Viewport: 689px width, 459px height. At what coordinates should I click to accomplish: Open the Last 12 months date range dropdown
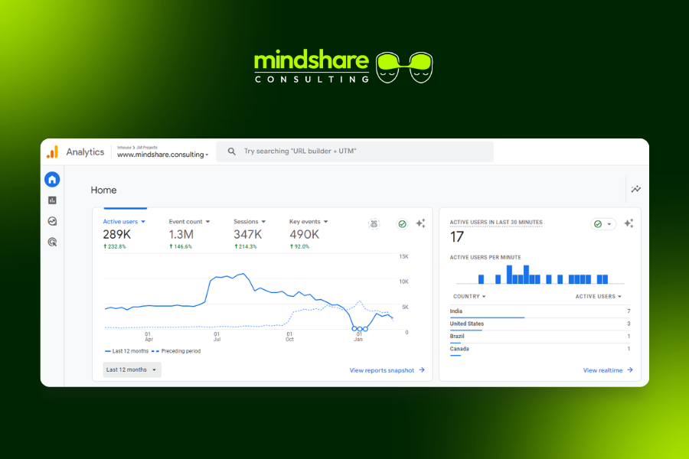coord(132,369)
